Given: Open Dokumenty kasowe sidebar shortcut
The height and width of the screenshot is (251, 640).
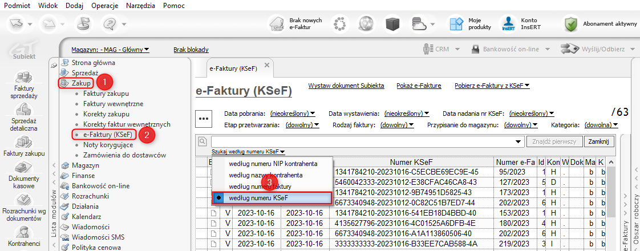Looking at the screenshot, I should 23,176.
